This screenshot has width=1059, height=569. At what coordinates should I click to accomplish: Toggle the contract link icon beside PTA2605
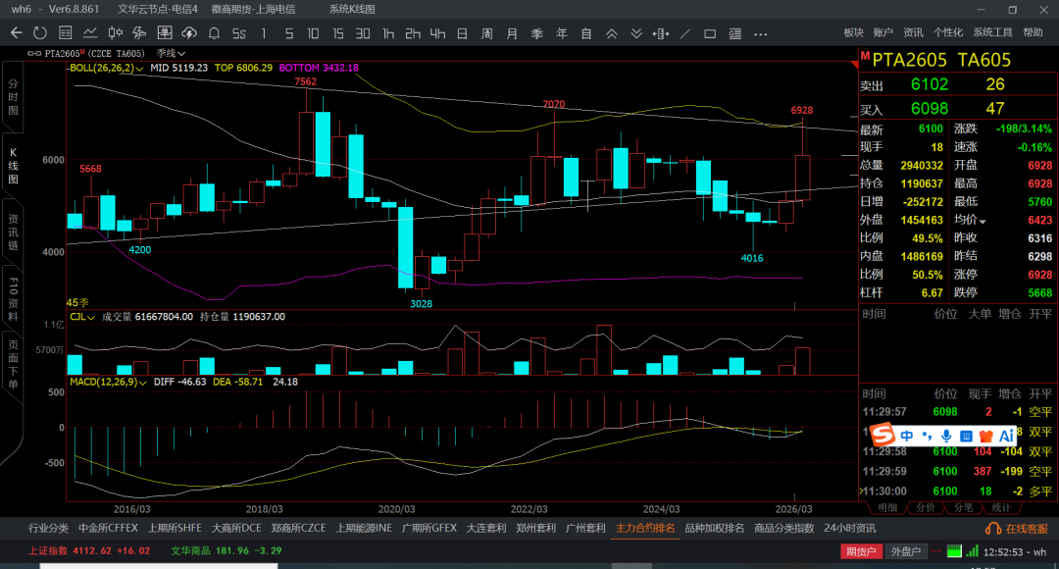35,53
